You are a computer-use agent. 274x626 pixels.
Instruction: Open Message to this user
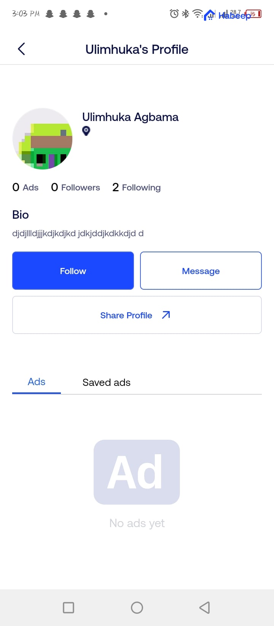point(201,271)
